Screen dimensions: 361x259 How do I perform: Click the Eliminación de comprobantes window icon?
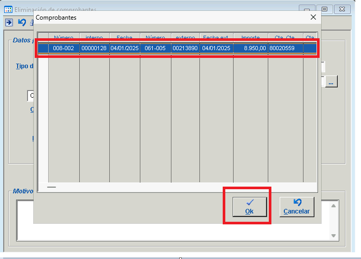[8, 9]
